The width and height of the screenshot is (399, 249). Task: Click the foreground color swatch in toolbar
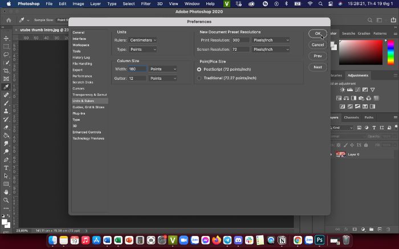tap(5, 222)
